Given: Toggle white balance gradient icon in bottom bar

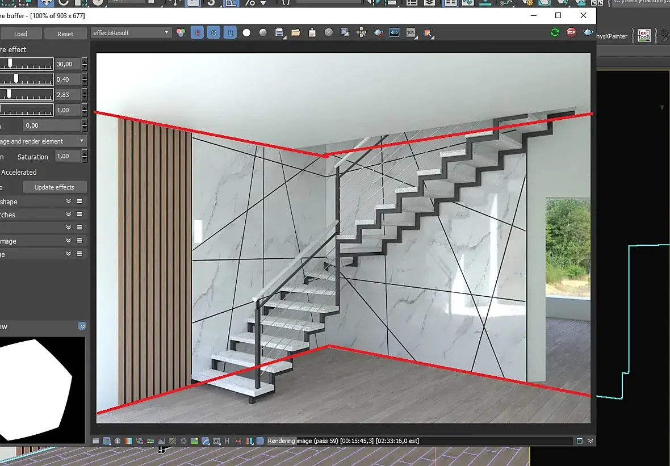Looking at the screenshot, I should point(129,441).
